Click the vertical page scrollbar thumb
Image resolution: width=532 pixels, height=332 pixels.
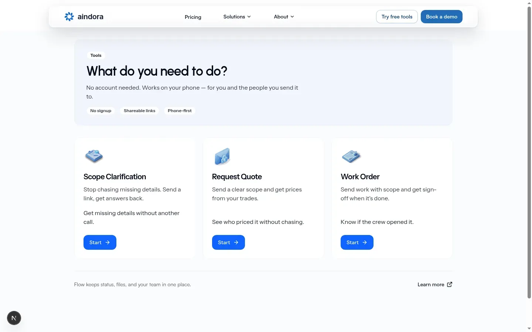(529, 152)
